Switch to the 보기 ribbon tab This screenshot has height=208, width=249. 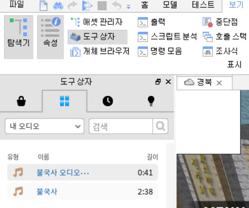coord(236,5)
